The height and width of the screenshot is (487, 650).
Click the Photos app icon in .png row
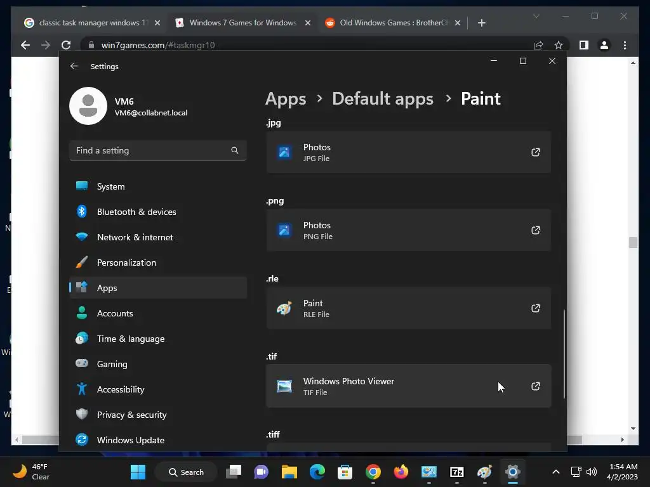click(284, 230)
